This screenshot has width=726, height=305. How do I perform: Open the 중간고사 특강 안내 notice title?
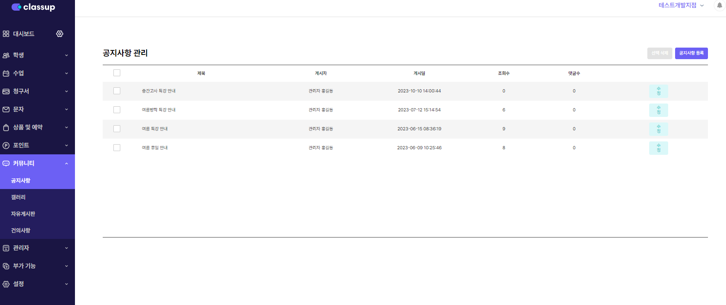coord(159,91)
